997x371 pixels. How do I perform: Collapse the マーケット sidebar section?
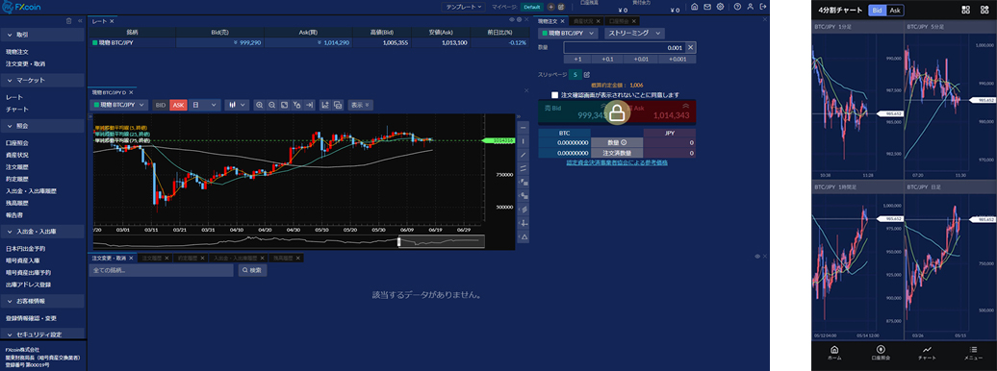click(42, 81)
